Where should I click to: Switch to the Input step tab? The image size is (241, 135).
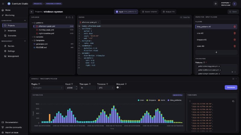coord(126,12)
